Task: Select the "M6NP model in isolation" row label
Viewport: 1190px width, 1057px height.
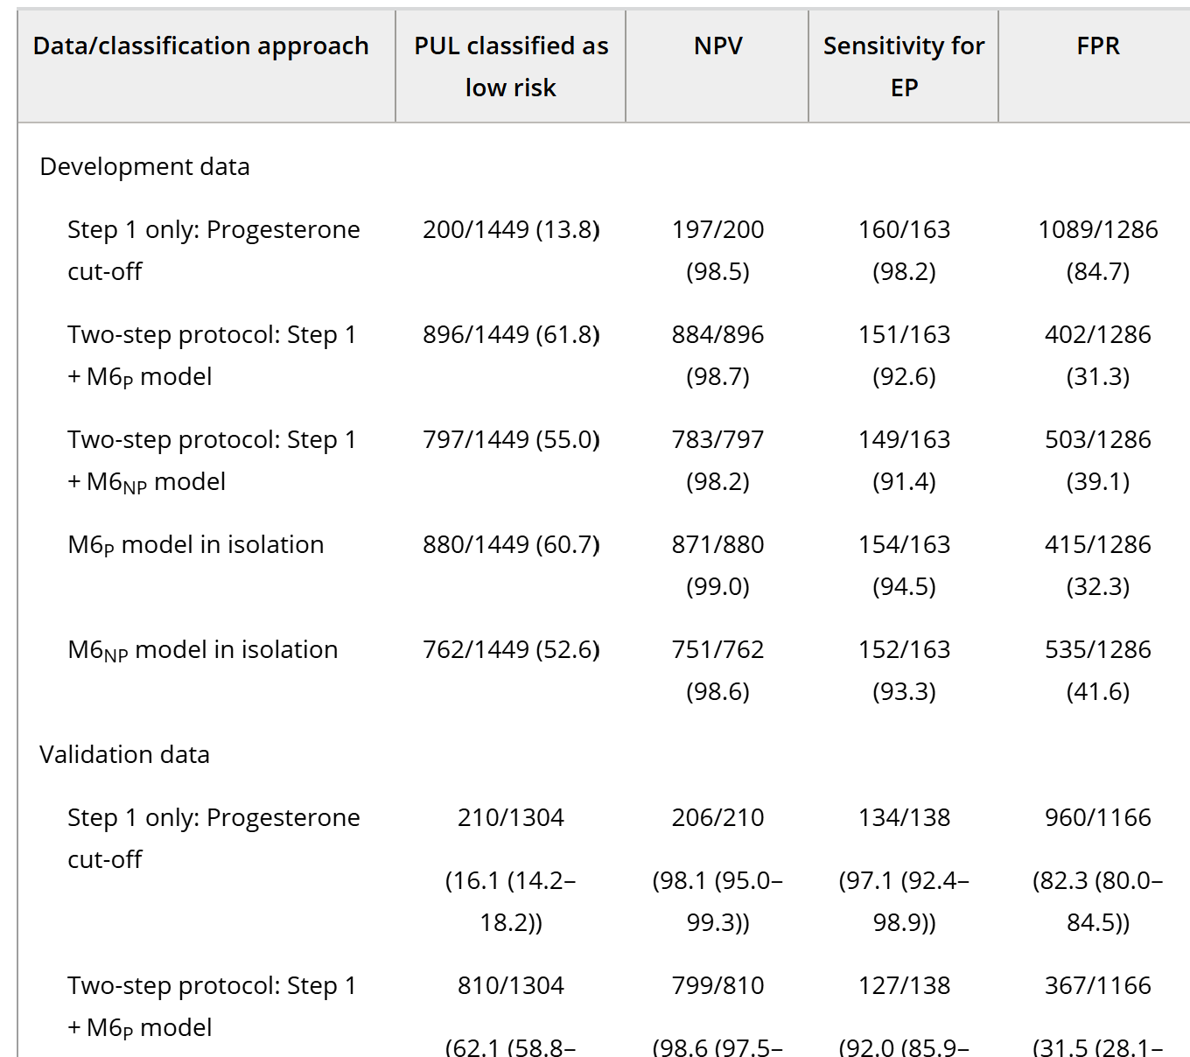Action: tap(203, 650)
